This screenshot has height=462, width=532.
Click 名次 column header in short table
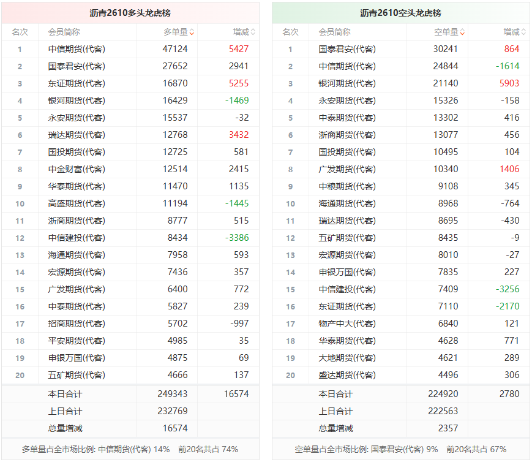point(290,32)
